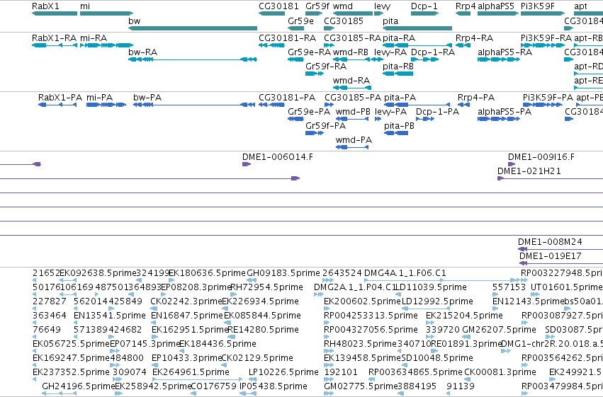Screen dimensions: 603x397
Task: Select the alphaPS5-RA transcript label
Action: point(505,52)
